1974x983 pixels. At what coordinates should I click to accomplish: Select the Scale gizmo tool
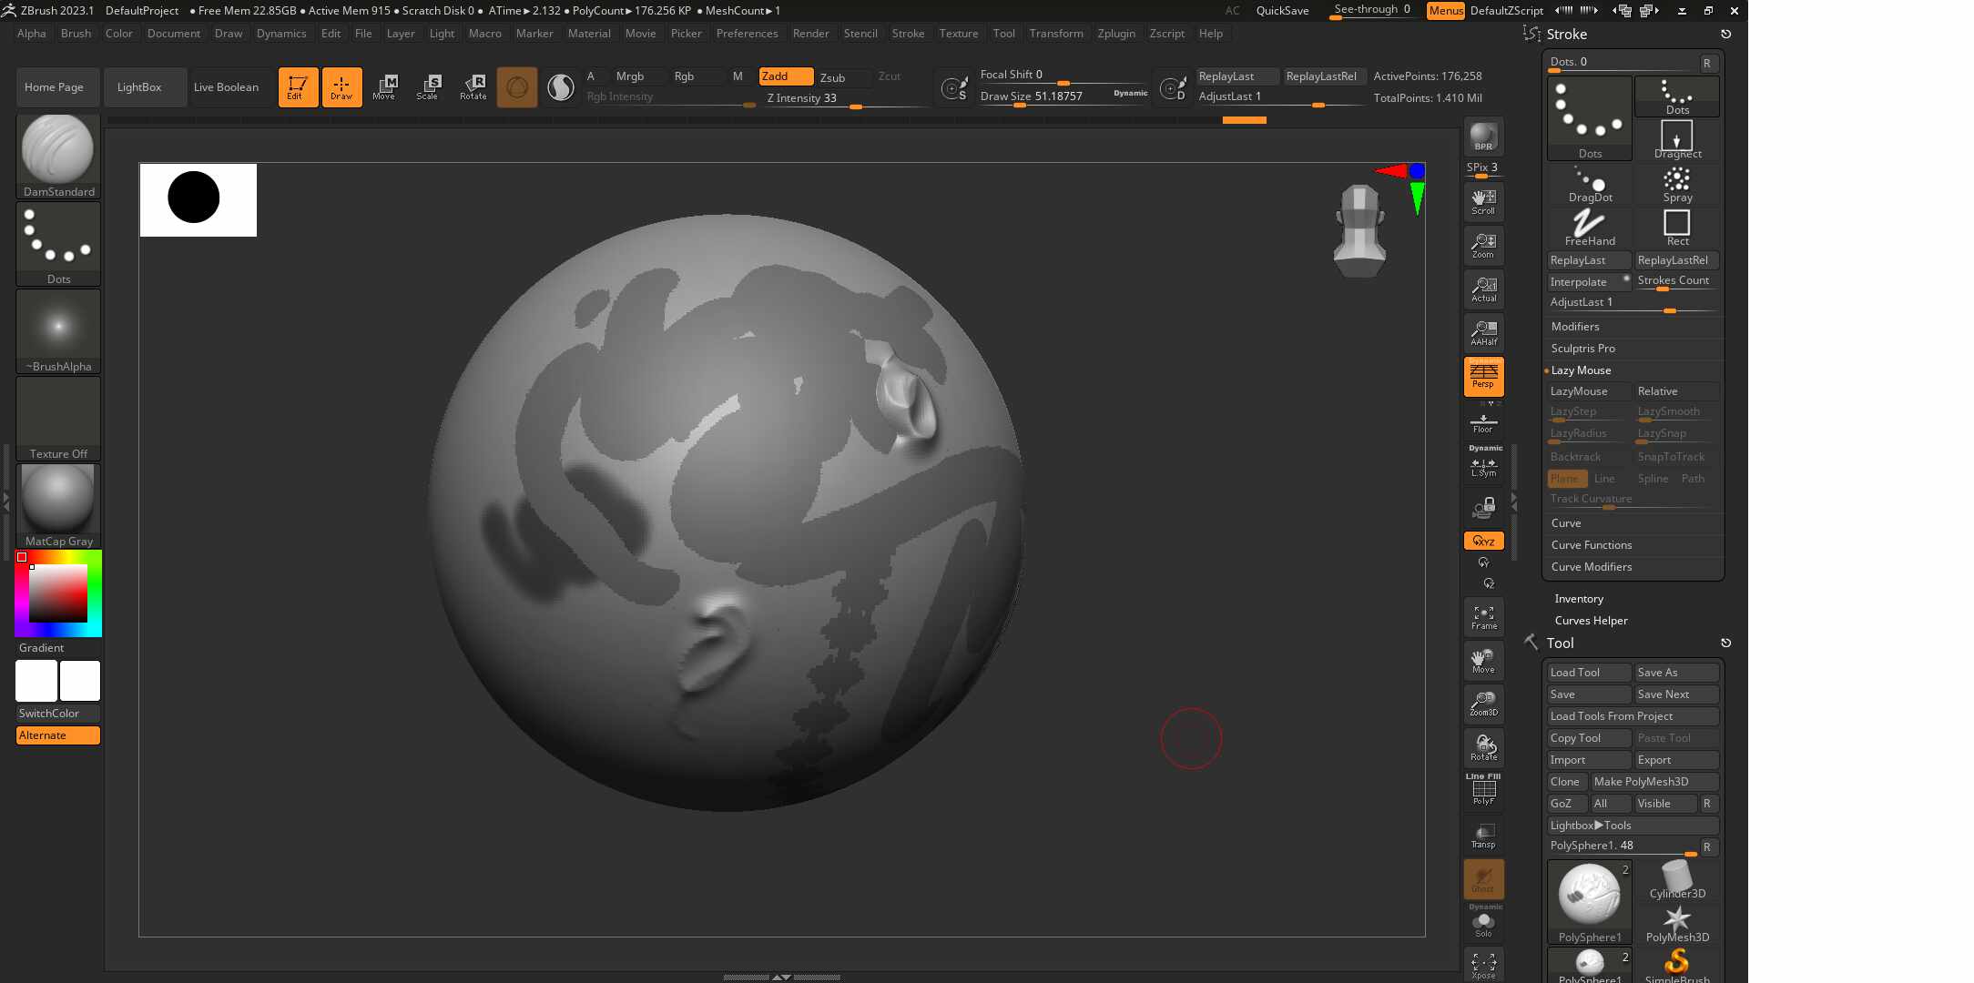point(427,87)
